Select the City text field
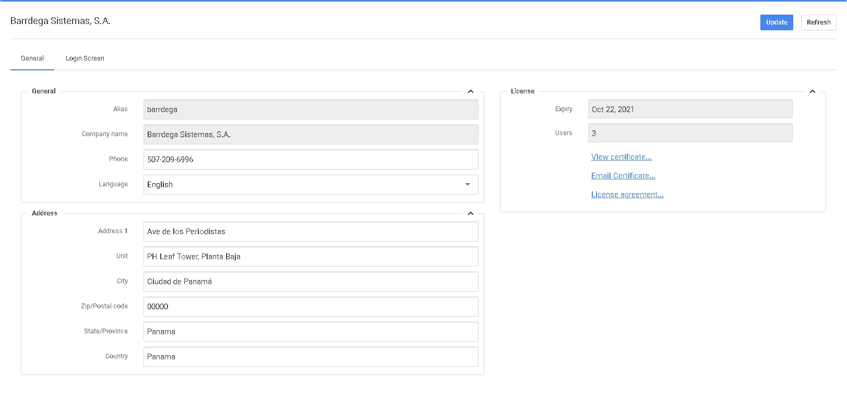The width and height of the screenshot is (847, 411). [x=311, y=282]
